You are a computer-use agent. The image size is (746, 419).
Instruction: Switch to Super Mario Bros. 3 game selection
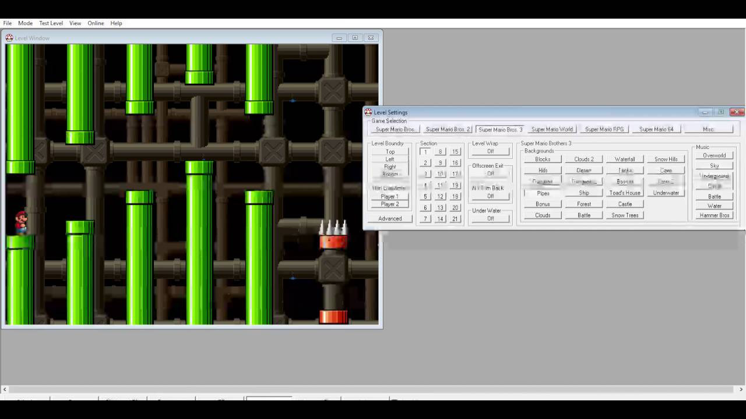[x=500, y=129]
